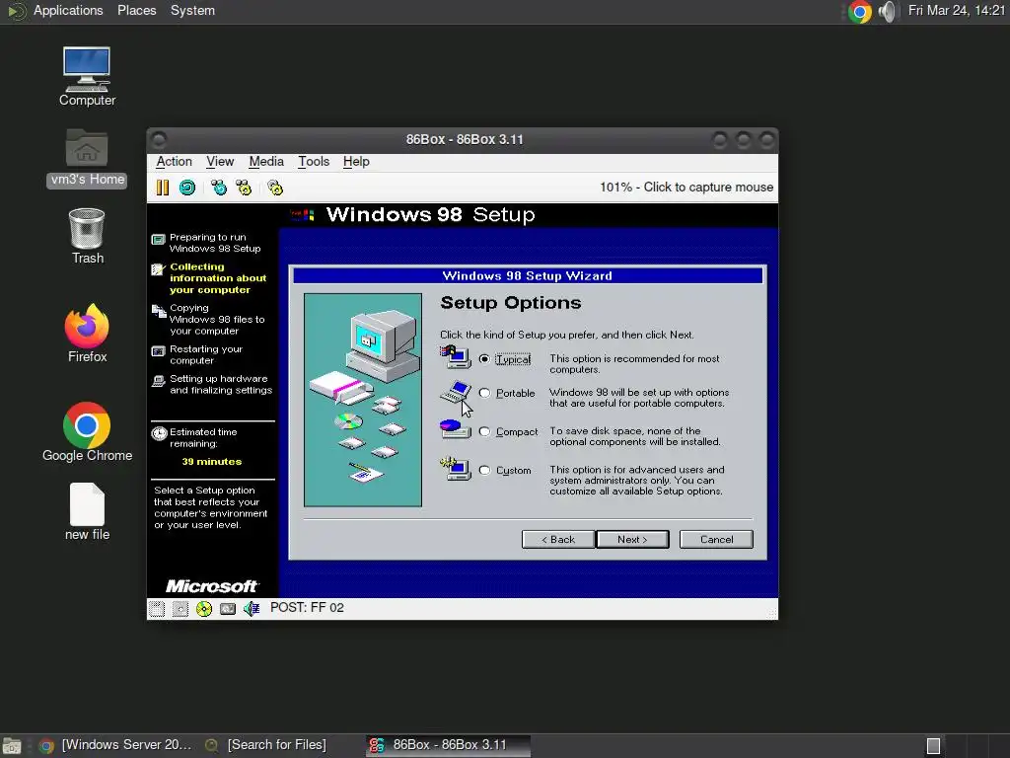Image resolution: width=1010 pixels, height=758 pixels.
Task: Open 86Box settings via the gear toolbar icon
Action: pos(275,188)
